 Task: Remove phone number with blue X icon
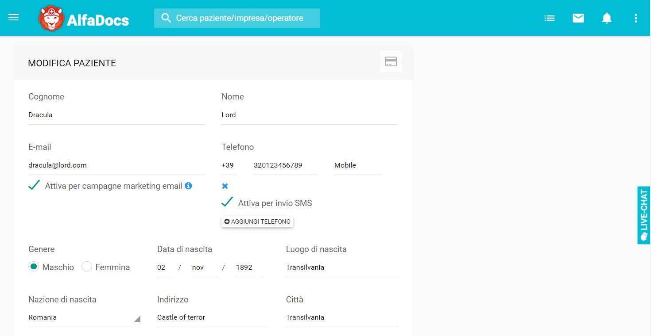[225, 186]
